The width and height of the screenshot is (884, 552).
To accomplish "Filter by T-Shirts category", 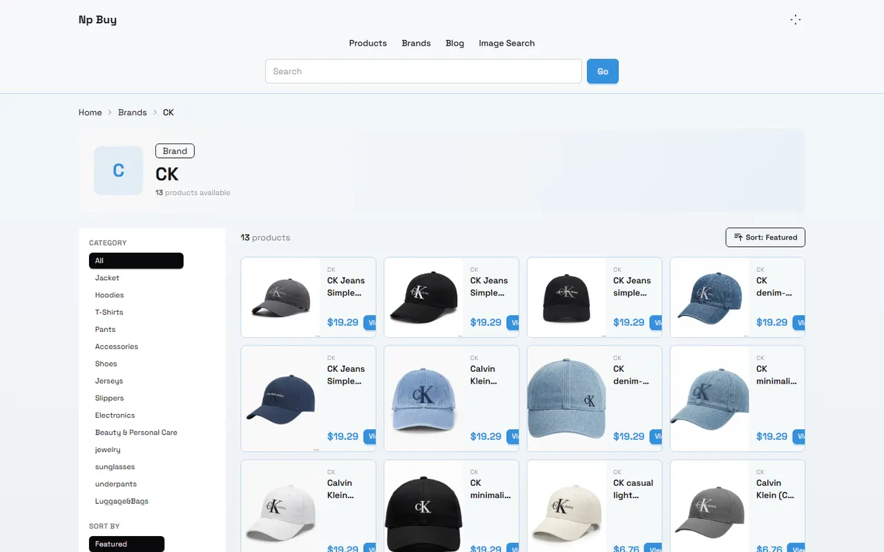I will (109, 313).
